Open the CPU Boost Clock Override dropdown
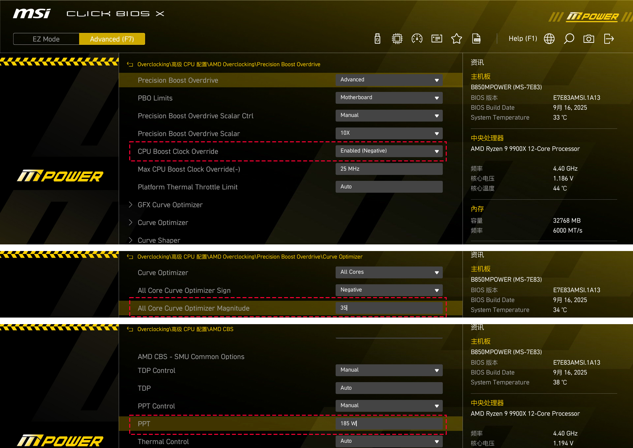Screen dimensions: 633x448 pos(389,151)
